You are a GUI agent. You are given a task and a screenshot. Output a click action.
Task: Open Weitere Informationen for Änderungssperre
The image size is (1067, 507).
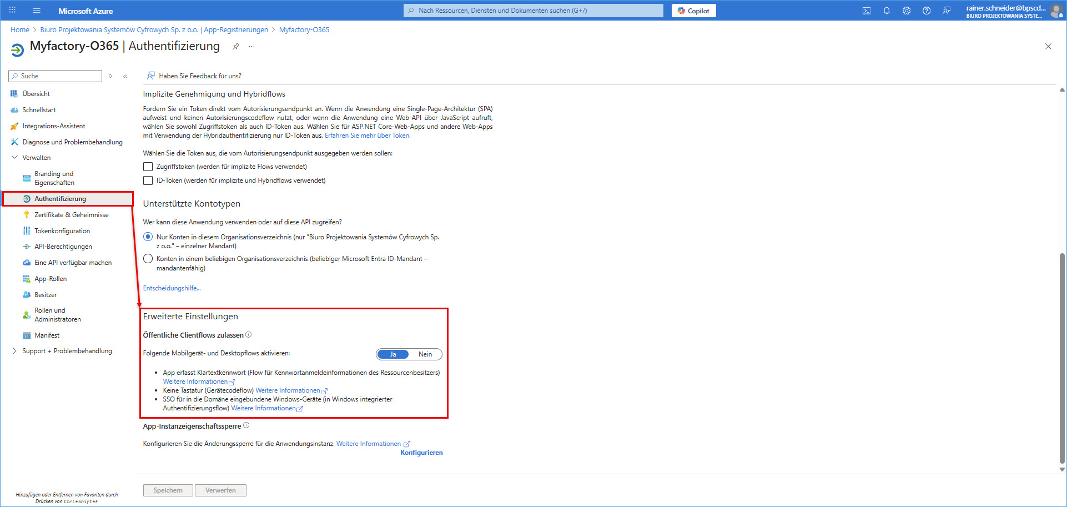[x=373, y=444]
